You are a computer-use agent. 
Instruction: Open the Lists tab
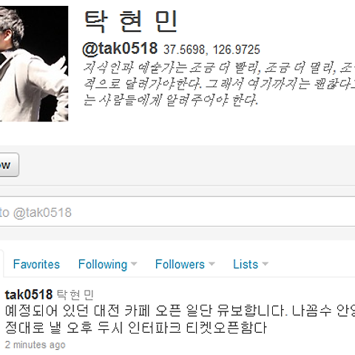[246, 264]
